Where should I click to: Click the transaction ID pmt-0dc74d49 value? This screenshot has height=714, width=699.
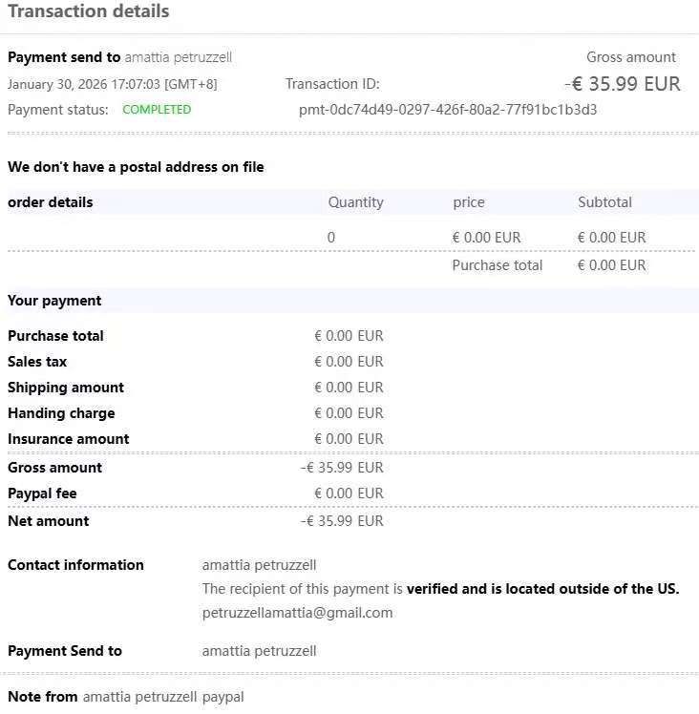tap(448, 109)
